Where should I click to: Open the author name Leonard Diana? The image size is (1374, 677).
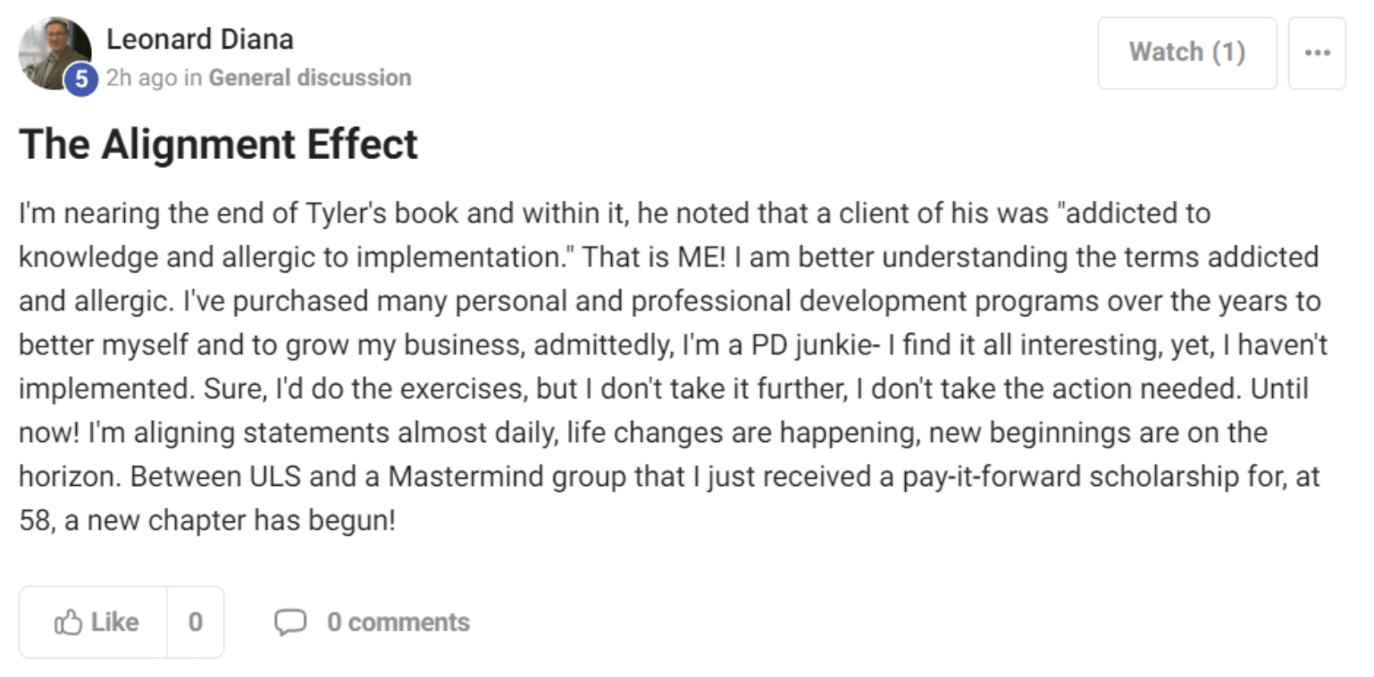pos(199,39)
